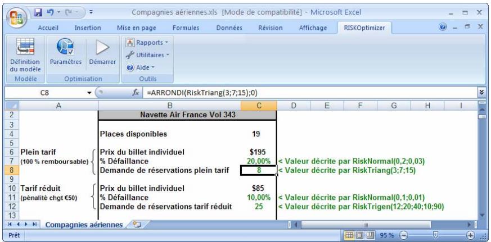Viewport: 491px width, 242px height.
Task: Select all cells with corner button
Action: tap(11, 106)
